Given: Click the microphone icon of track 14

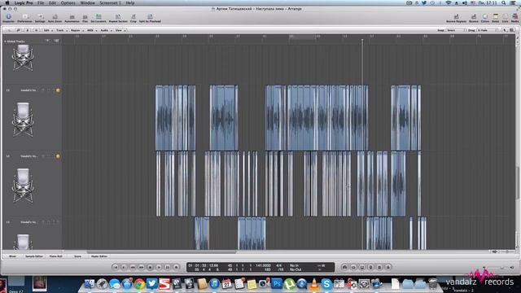Looking at the screenshot, I should (23, 186).
